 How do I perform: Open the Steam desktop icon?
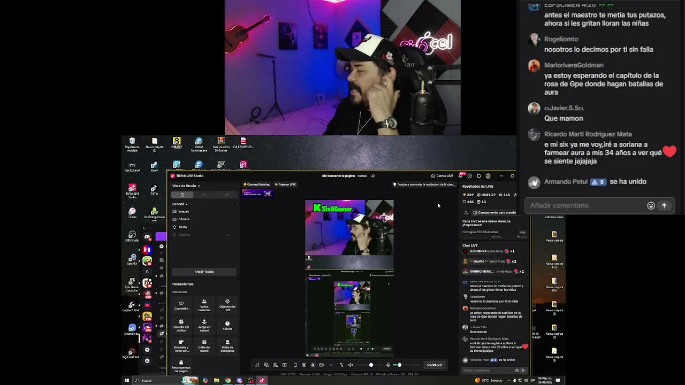(154, 167)
